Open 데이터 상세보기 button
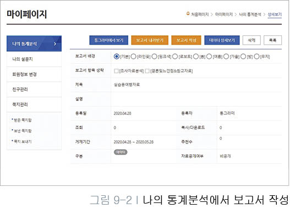 coord(222,40)
